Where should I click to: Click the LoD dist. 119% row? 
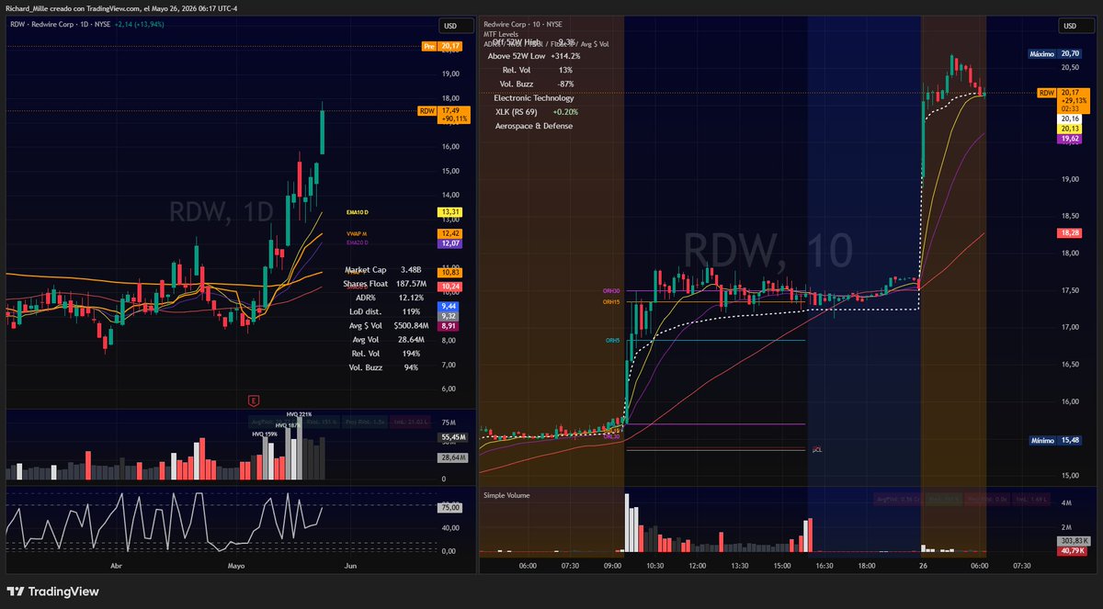click(x=384, y=311)
